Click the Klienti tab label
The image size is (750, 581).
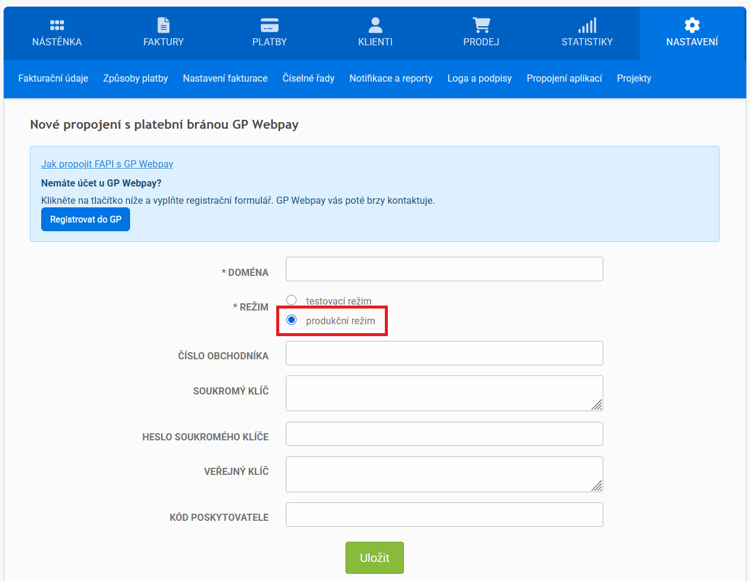tap(375, 42)
